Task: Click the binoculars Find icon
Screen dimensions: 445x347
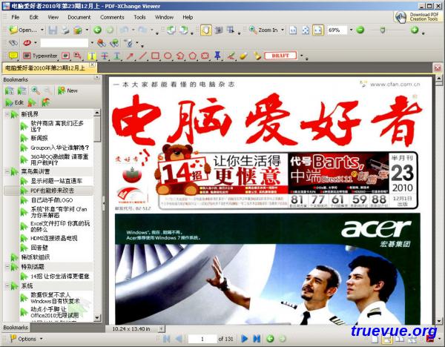Action: (13, 43)
